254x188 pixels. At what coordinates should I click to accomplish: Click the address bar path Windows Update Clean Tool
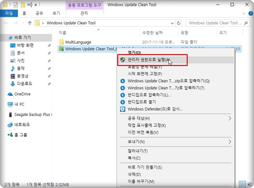(71, 23)
